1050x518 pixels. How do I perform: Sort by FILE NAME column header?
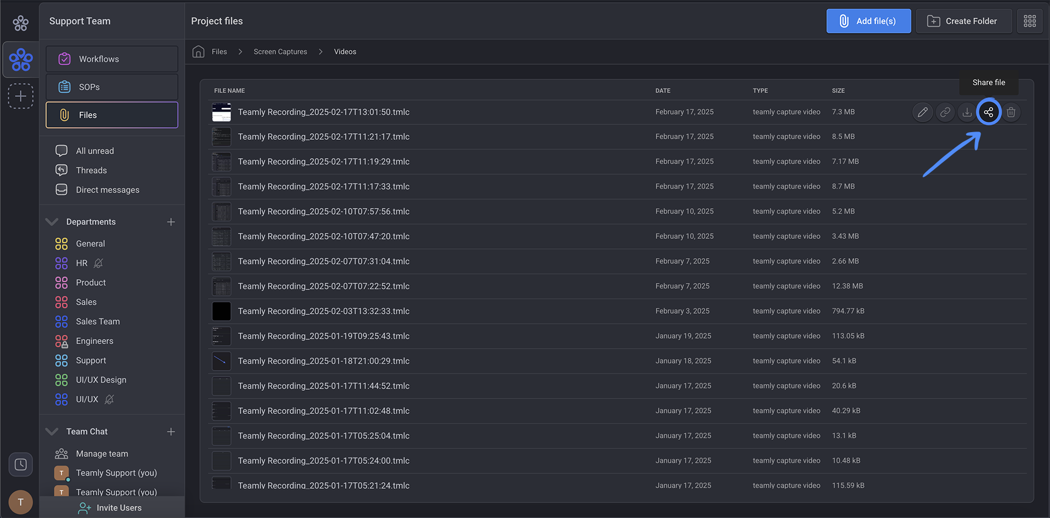(x=229, y=91)
